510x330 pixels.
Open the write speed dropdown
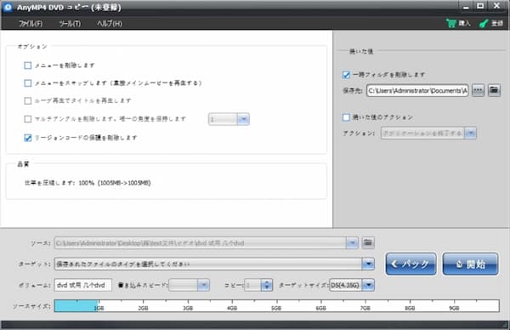tap(203, 285)
